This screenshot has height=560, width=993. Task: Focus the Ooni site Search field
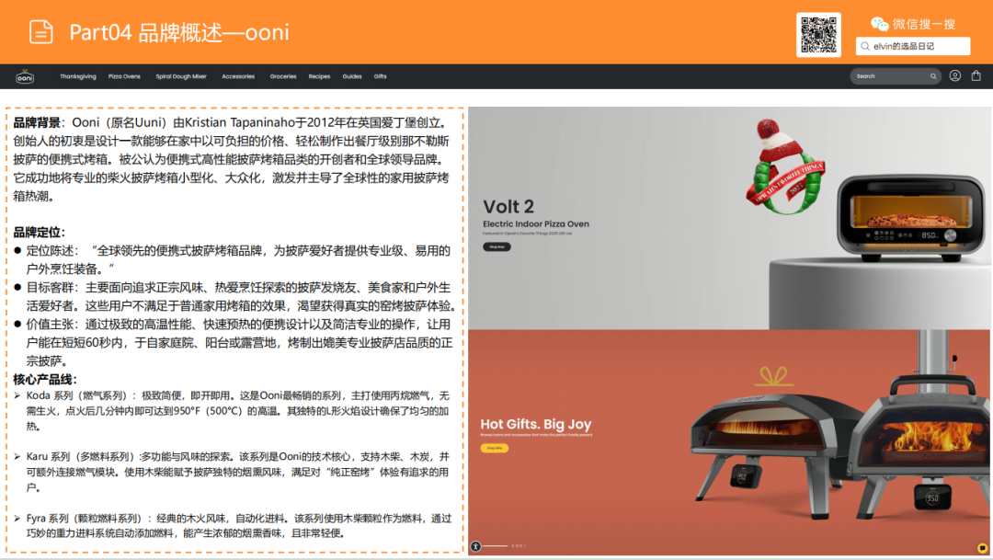click(888, 76)
